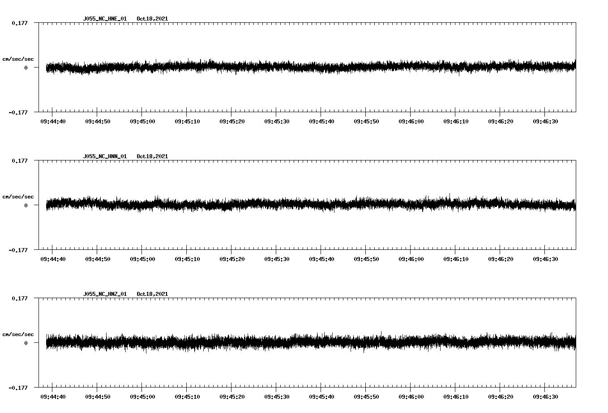Click the 09:46:30 time label under the HNN plot
608x413 pixels.
[545, 259]
